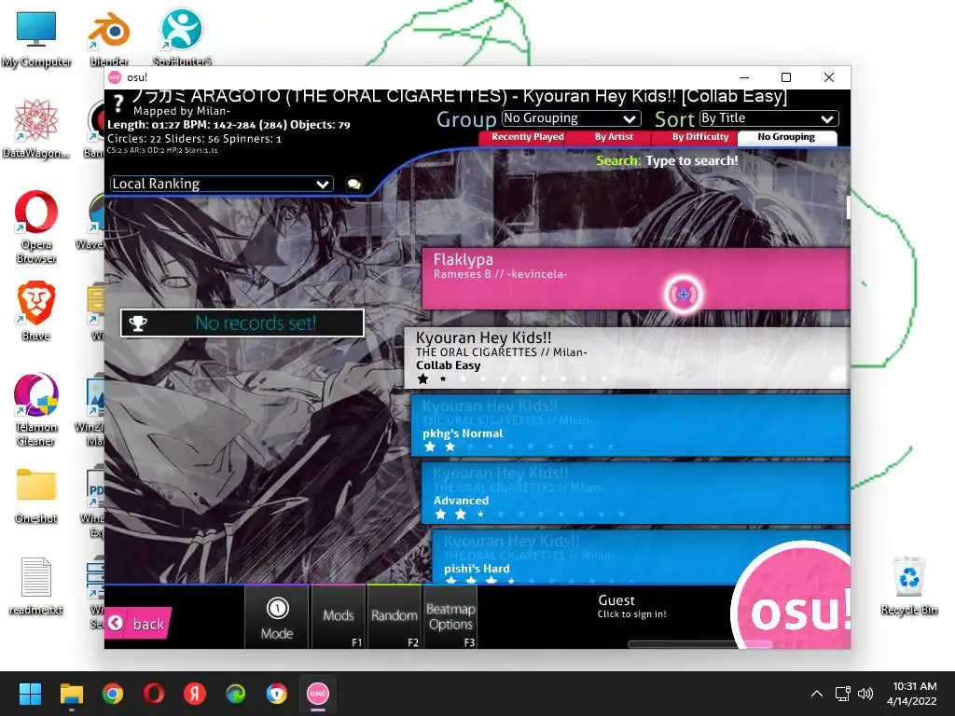Open the Oneshot folder on desktop
955x716 pixels.
(36, 495)
